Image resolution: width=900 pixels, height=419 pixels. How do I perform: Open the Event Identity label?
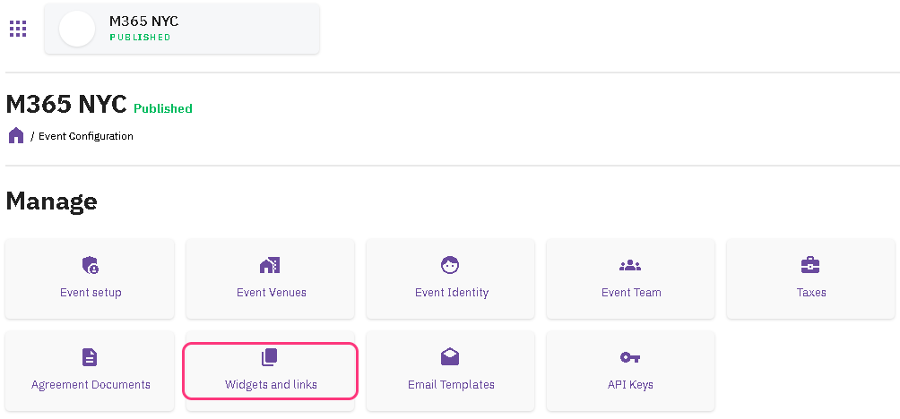click(x=452, y=293)
